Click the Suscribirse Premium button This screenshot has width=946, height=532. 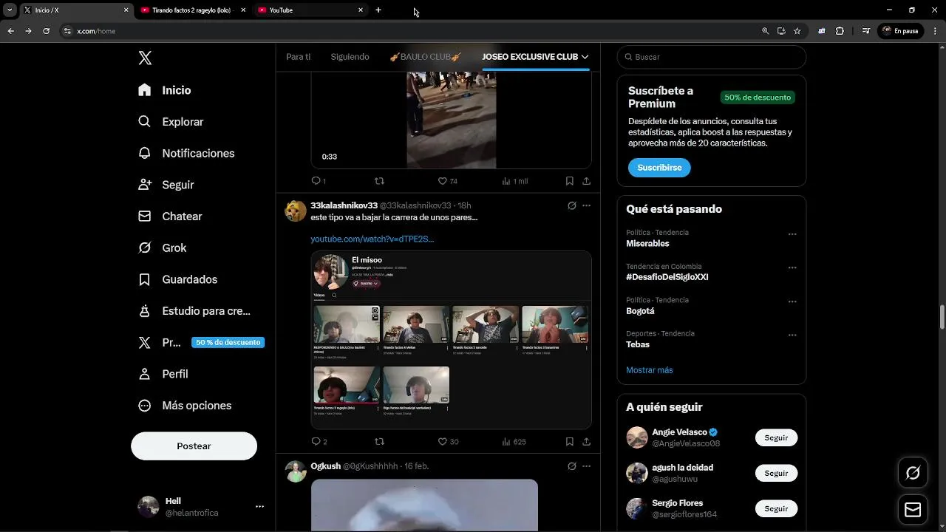(659, 168)
